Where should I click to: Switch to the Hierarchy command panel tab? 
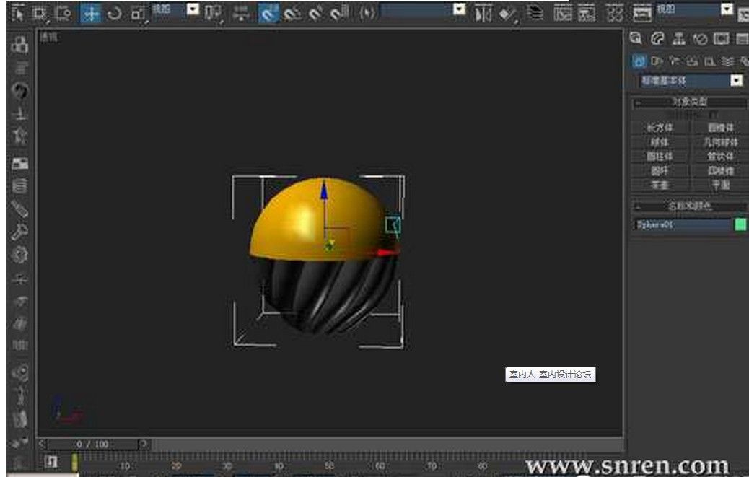[679, 38]
